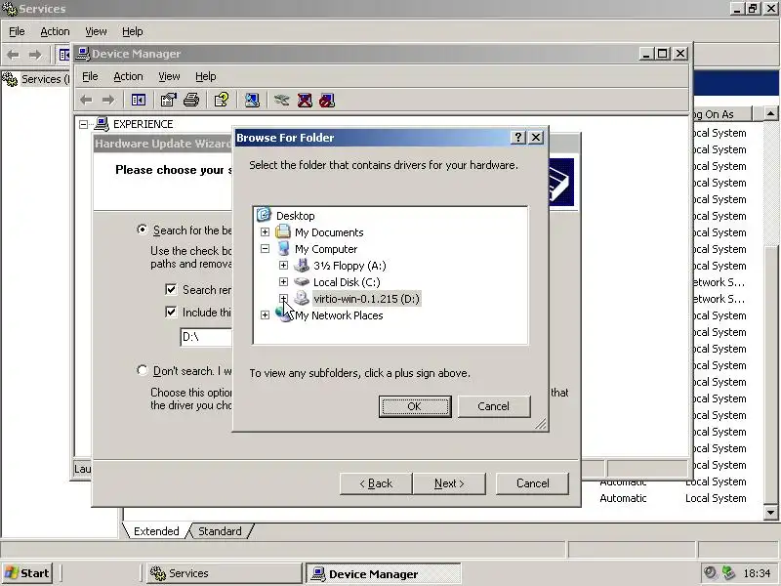Open File menu in Device Manager
The width and height of the screenshot is (781, 586).
pyautogui.click(x=90, y=76)
